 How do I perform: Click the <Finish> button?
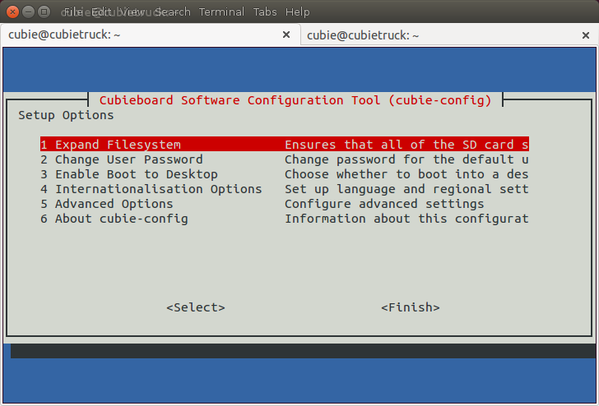(411, 307)
